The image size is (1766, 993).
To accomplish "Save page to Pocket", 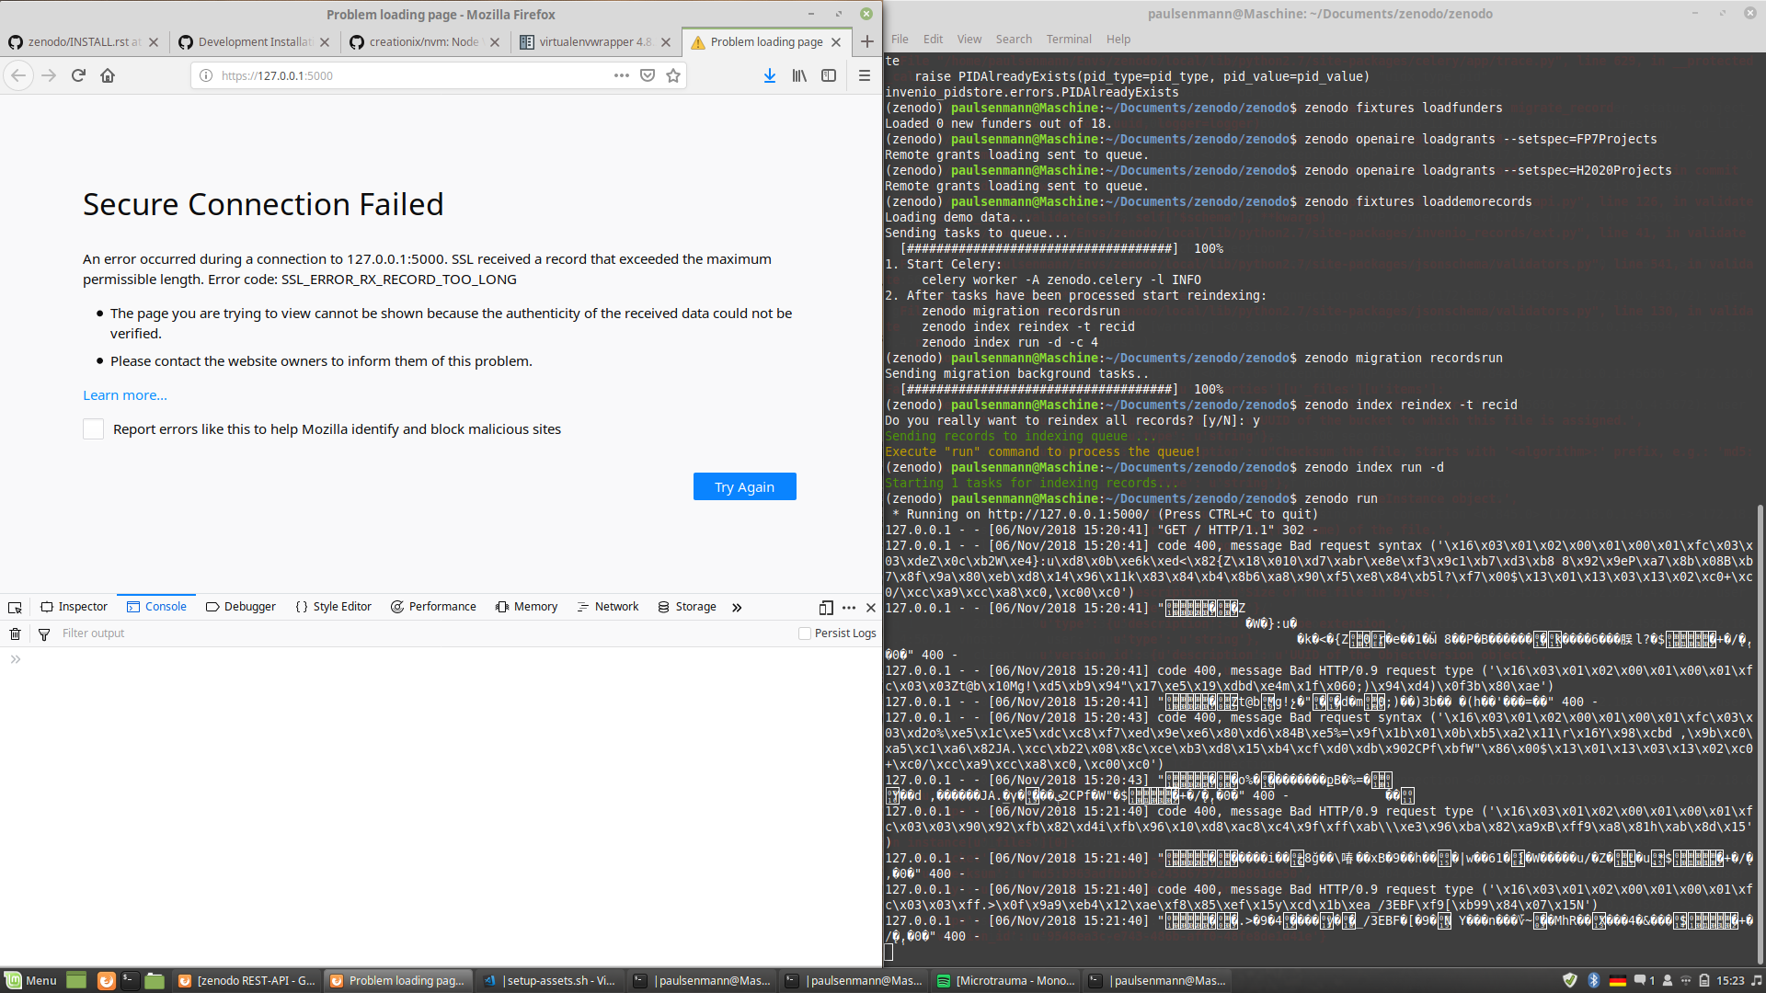I will [648, 75].
